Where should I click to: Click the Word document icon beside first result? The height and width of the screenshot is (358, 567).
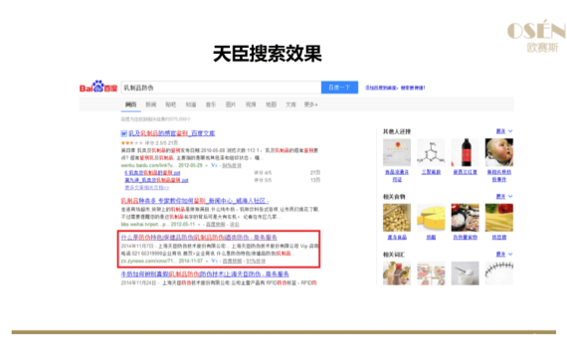coord(123,133)
